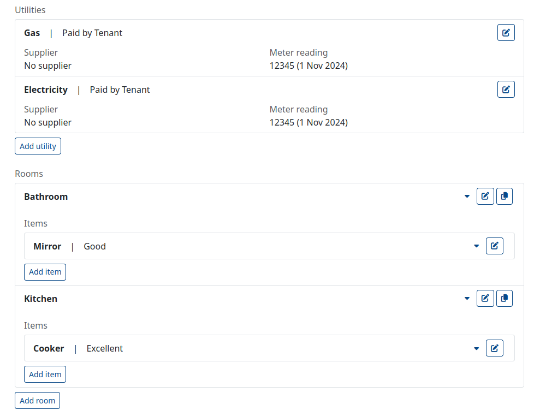Screen dimensions: 540x416
Task: Expand the Cooker item details
Action: click(476, 348)
